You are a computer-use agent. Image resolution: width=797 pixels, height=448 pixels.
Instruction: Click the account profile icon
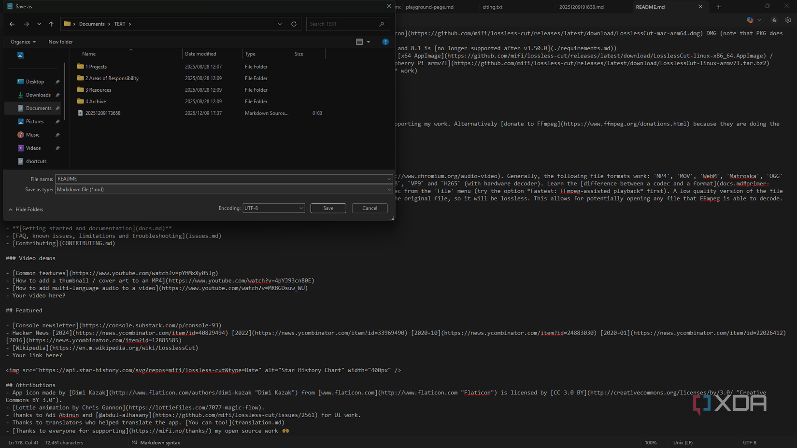click(x=774, y=20)
